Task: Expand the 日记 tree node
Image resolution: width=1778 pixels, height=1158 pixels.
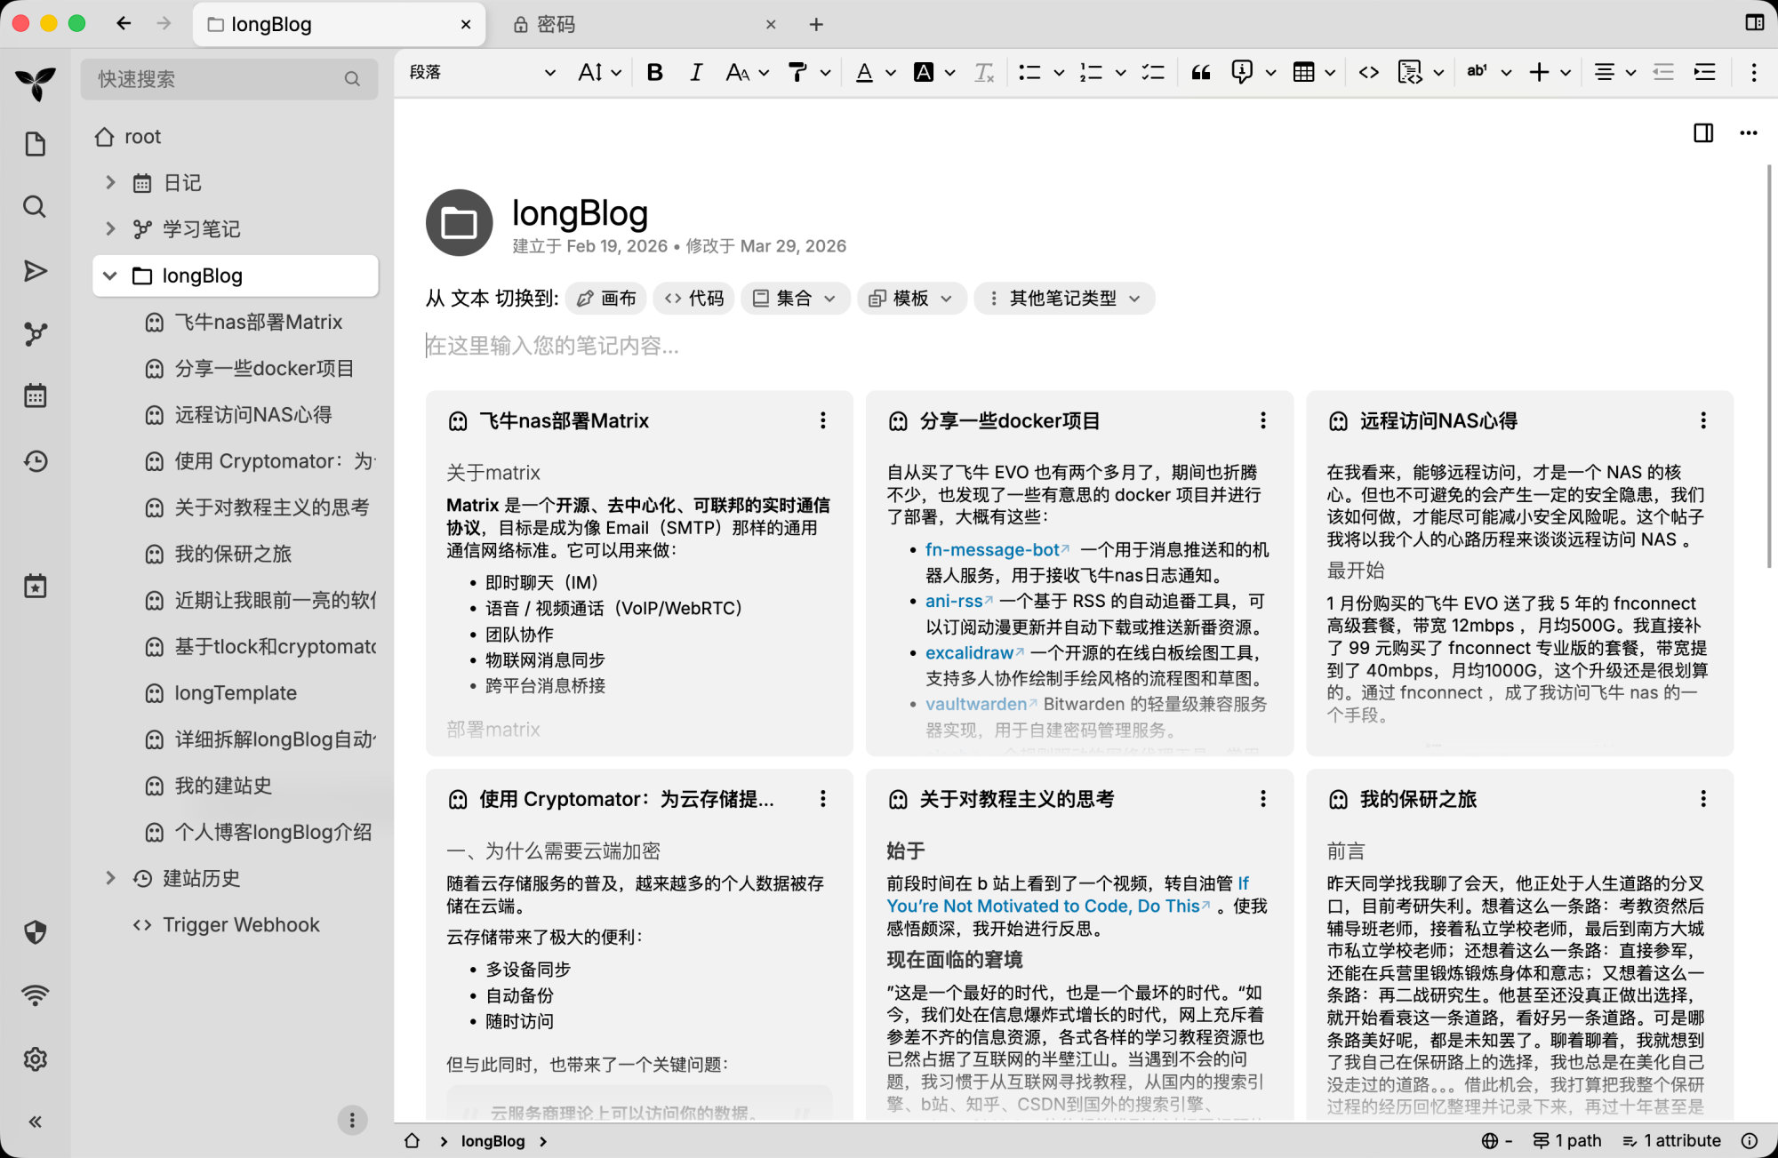Action: (x=110, y=182)
